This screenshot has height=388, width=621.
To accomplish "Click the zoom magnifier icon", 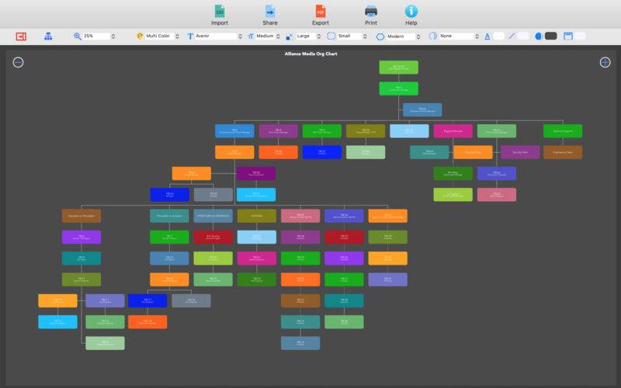I will tap(78, 36).
